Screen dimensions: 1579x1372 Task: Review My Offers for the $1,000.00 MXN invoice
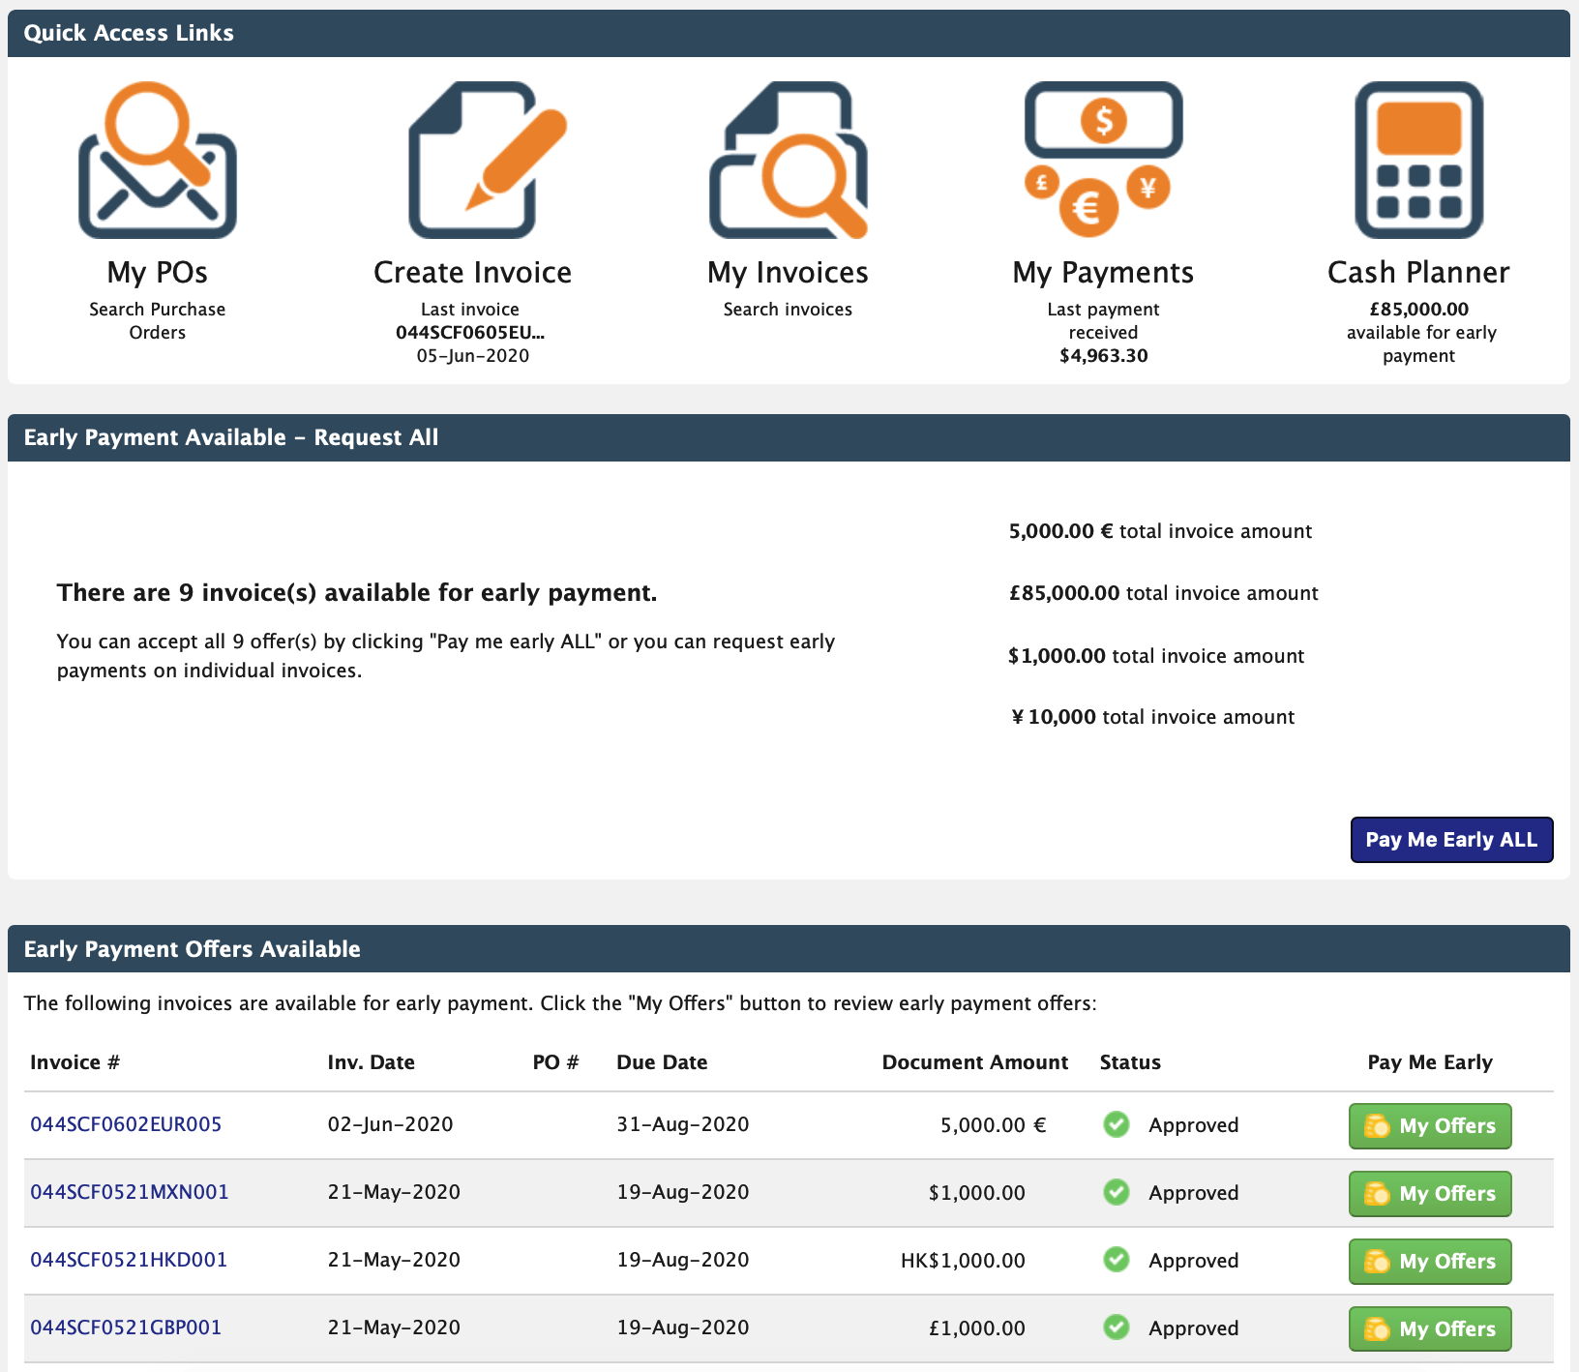point(1430,1194)
